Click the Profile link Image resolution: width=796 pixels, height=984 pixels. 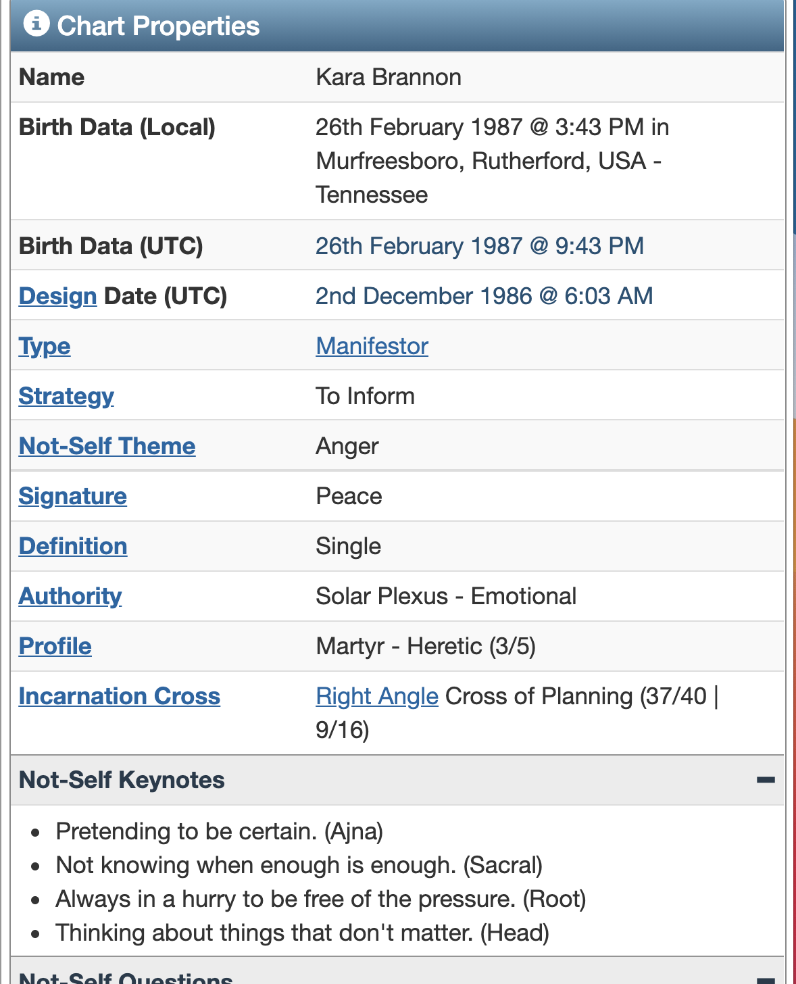[55, 646]
